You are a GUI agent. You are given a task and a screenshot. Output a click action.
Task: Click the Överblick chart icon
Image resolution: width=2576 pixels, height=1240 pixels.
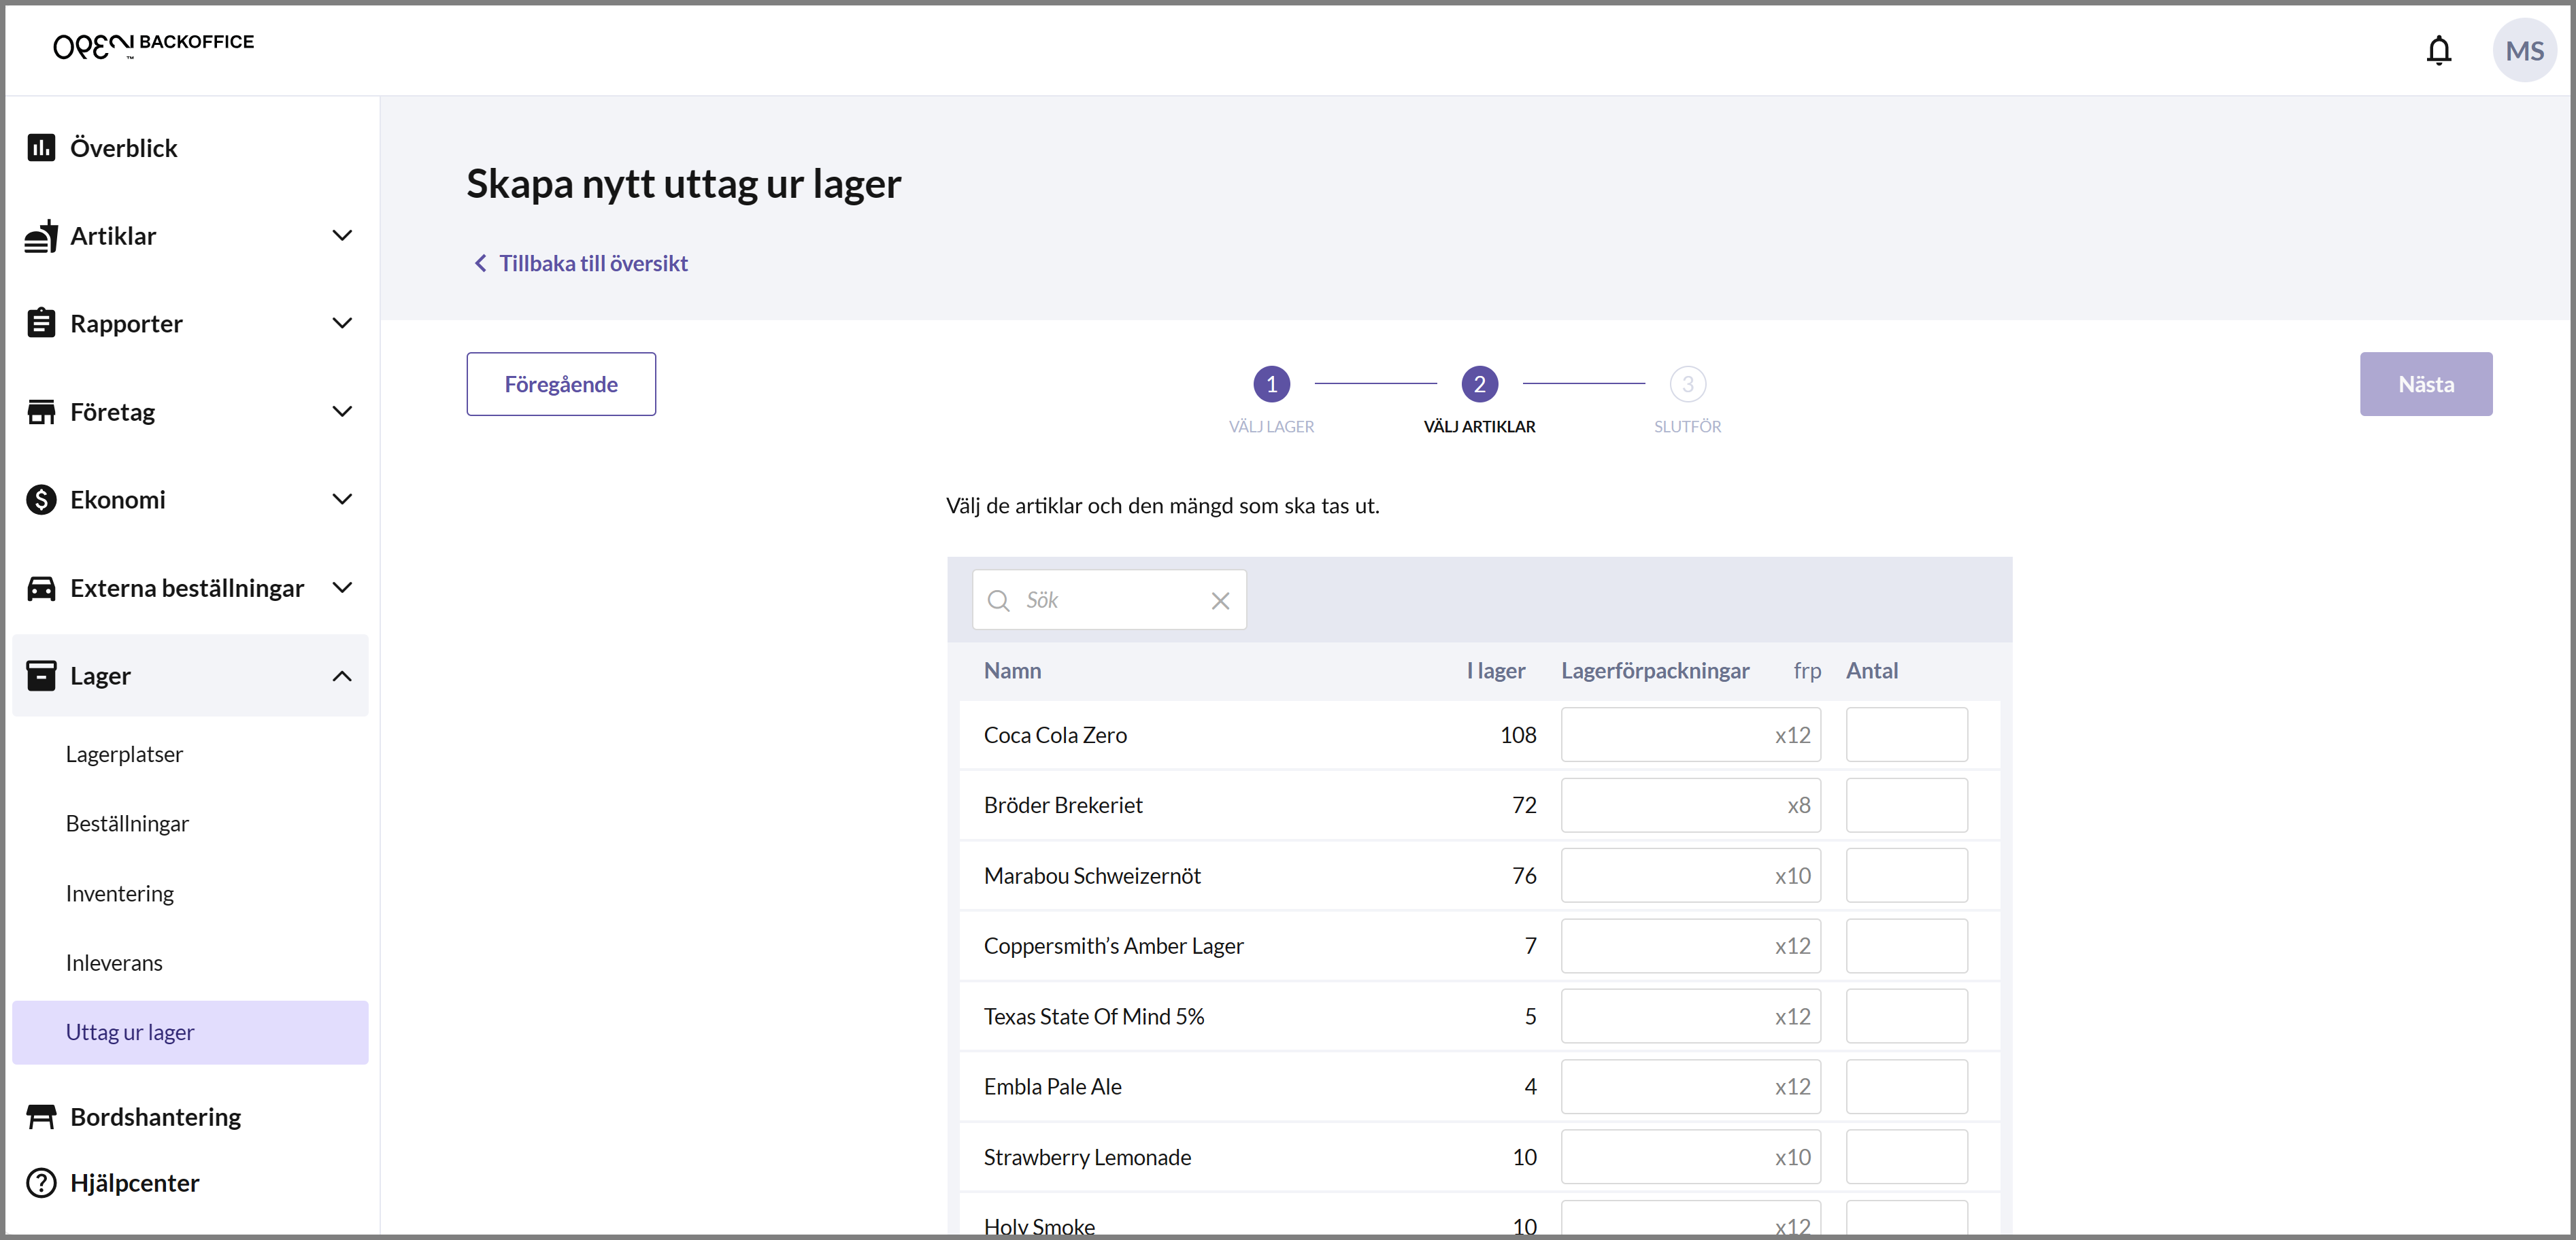41,148
